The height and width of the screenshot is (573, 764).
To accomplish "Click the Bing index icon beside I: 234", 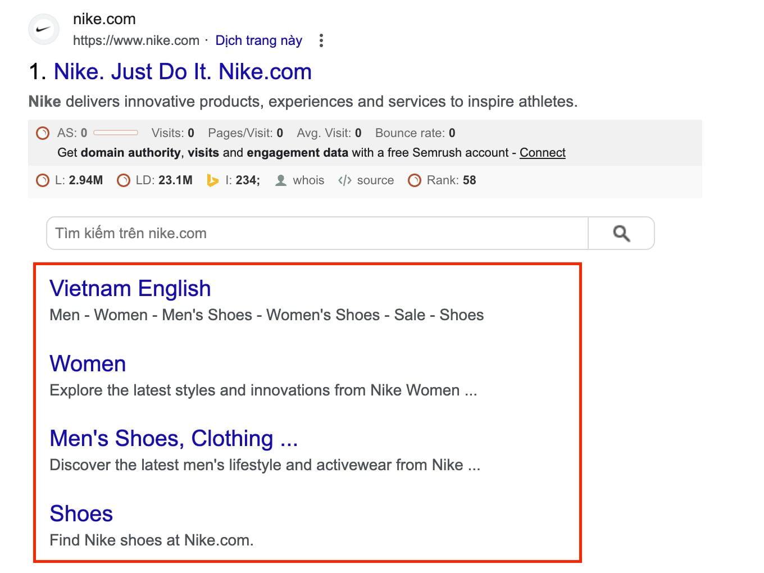I will pyautogui.click(x=212, y=180).
